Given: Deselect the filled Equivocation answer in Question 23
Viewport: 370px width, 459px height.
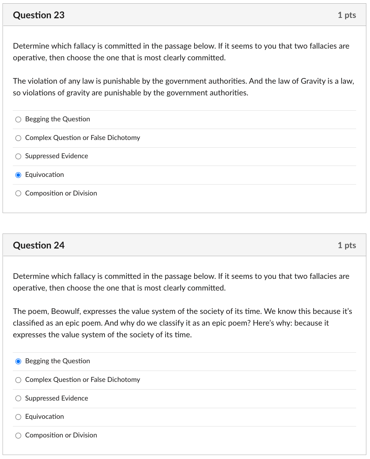Looking at the screenshot, I should (18, 175).
